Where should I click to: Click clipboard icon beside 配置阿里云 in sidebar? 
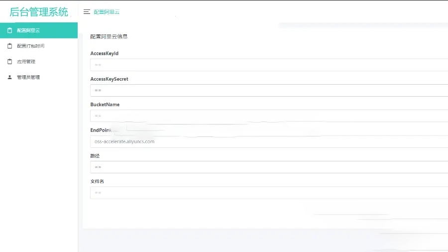9,30
